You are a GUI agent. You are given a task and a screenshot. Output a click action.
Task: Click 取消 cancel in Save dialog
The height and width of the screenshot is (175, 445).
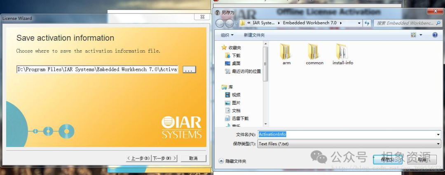[x=422, y=160]
